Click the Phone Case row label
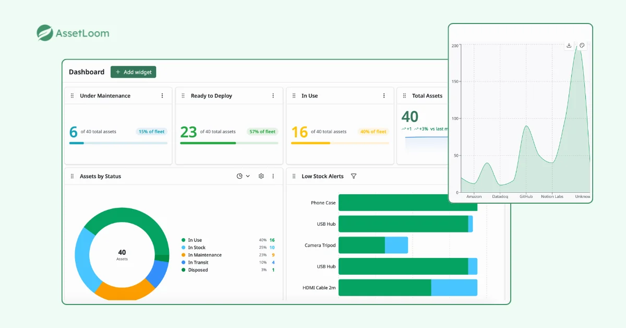This screenshot has width=626, height=328. (x=323, y=203)
